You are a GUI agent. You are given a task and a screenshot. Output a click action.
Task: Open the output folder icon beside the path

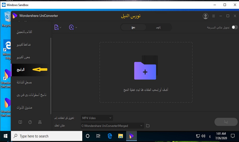148,126
